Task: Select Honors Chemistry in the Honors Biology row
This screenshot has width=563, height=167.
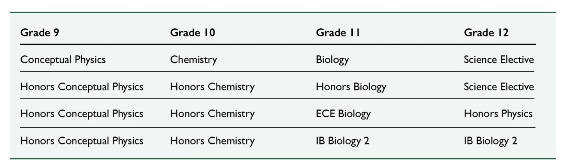Action: point(212,87)
